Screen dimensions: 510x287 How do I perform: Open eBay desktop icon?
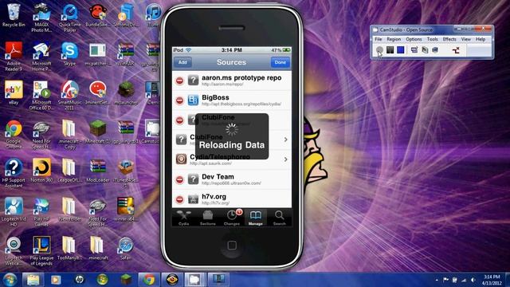[x=14, y=92]
